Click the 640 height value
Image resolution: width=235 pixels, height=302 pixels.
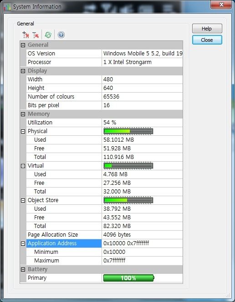tap(108, 88)
